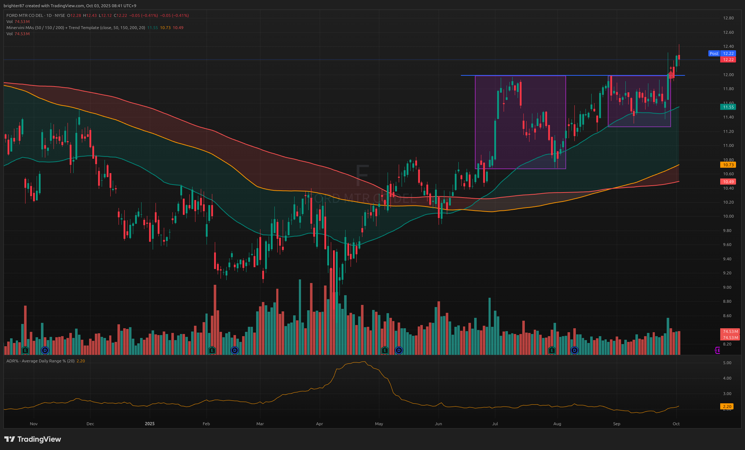Click the red breakout arrow marker
Image resolution: width=745 pixels, height=450 pixels.
coord(671,74)
